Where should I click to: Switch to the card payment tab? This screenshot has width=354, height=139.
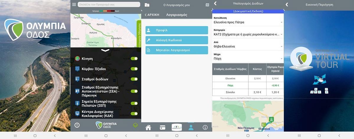click(162, 127)
